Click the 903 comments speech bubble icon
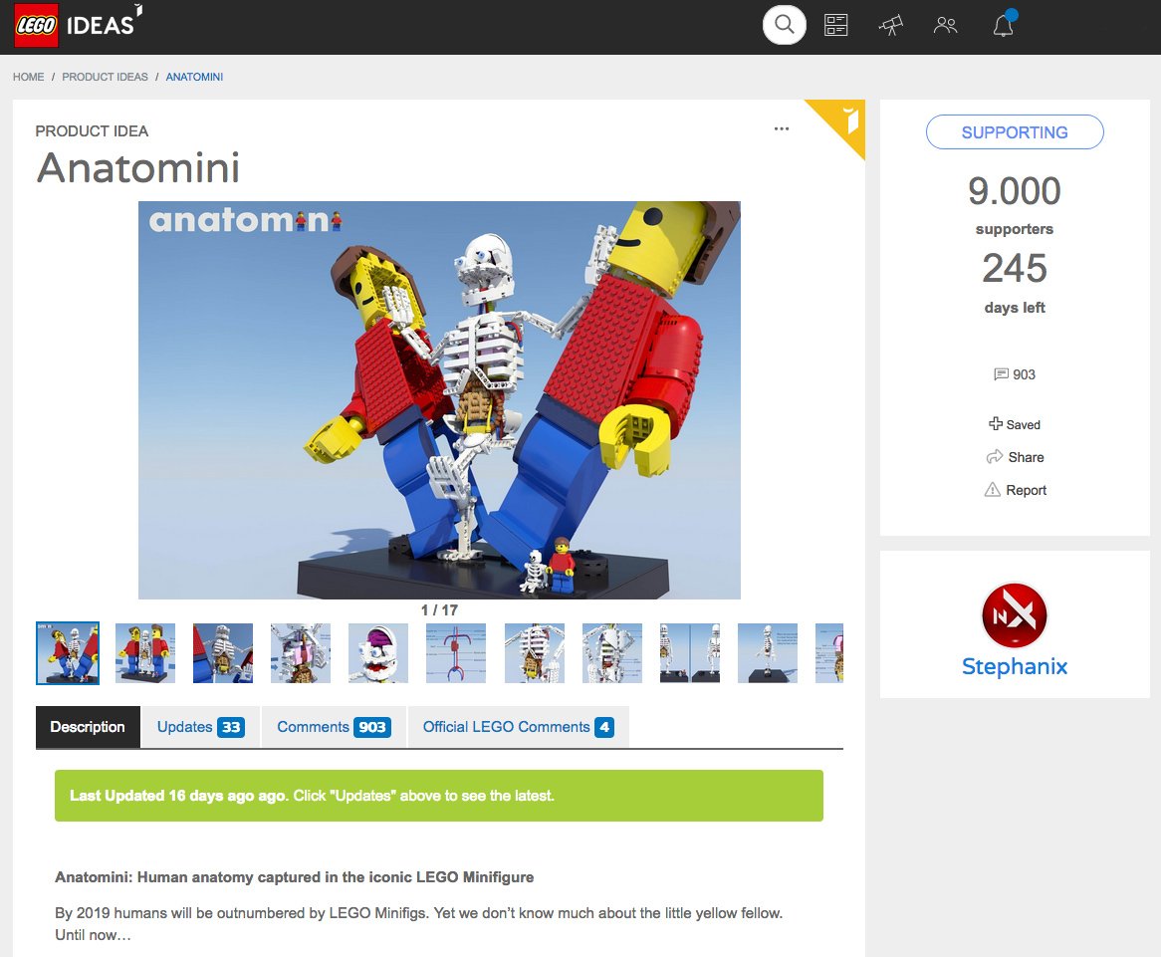The image size is (1161, 957). coord(1001,374)
